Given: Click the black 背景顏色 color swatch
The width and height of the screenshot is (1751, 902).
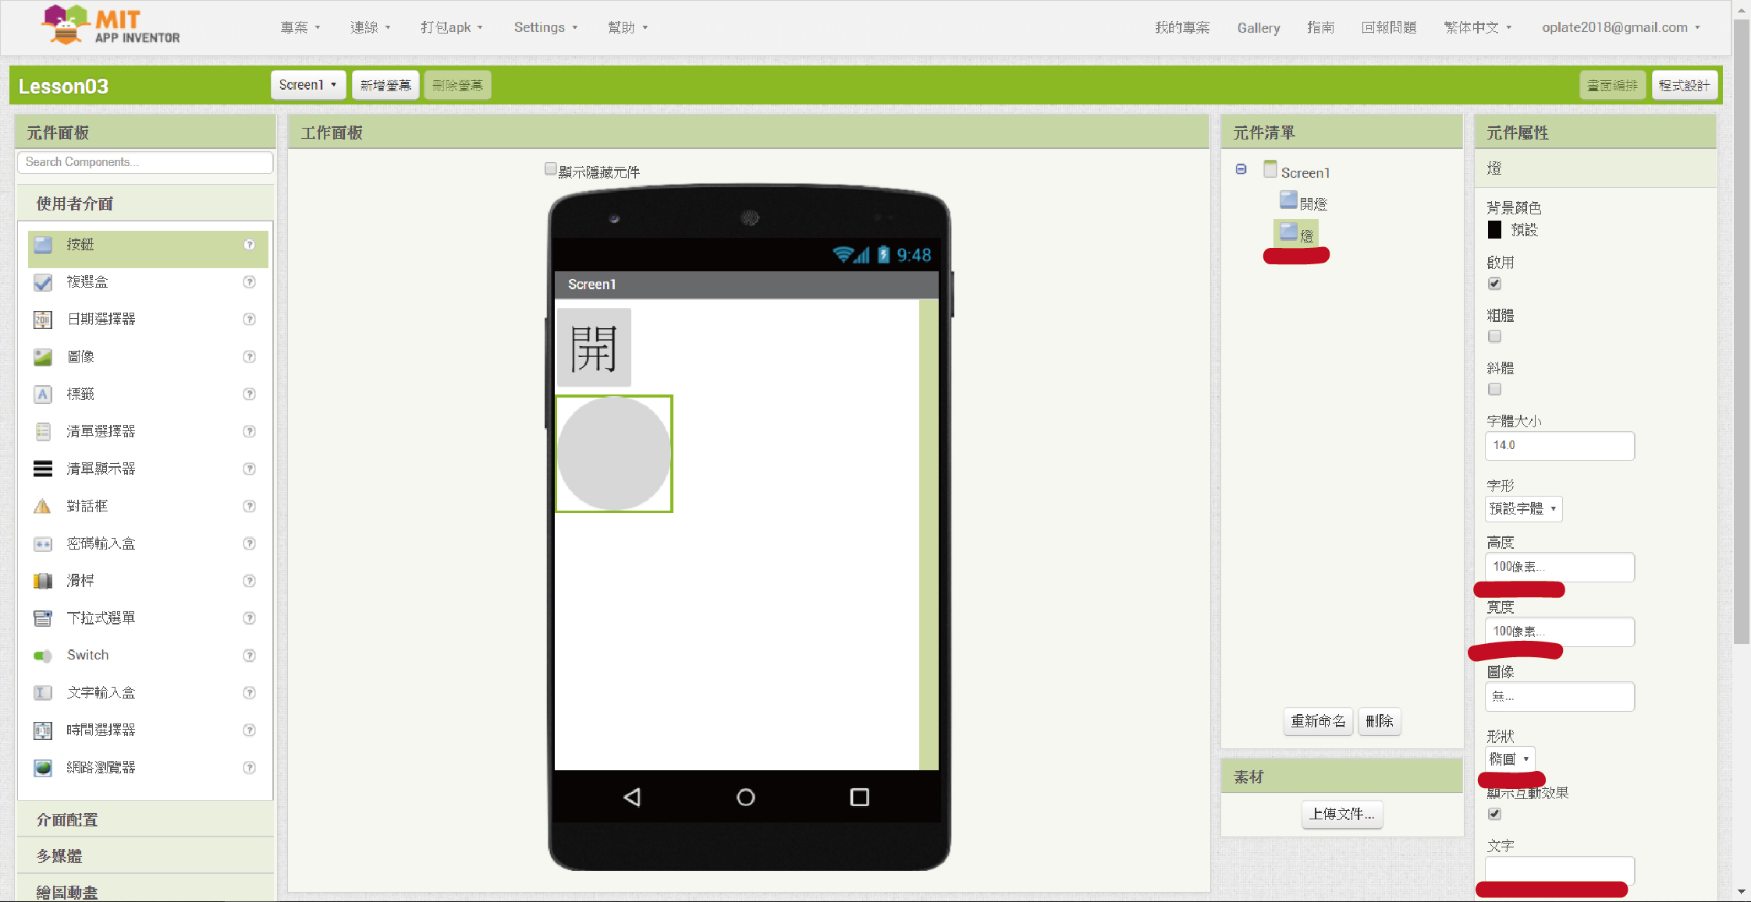Looking at the screenshot, I should (1494, 230).
